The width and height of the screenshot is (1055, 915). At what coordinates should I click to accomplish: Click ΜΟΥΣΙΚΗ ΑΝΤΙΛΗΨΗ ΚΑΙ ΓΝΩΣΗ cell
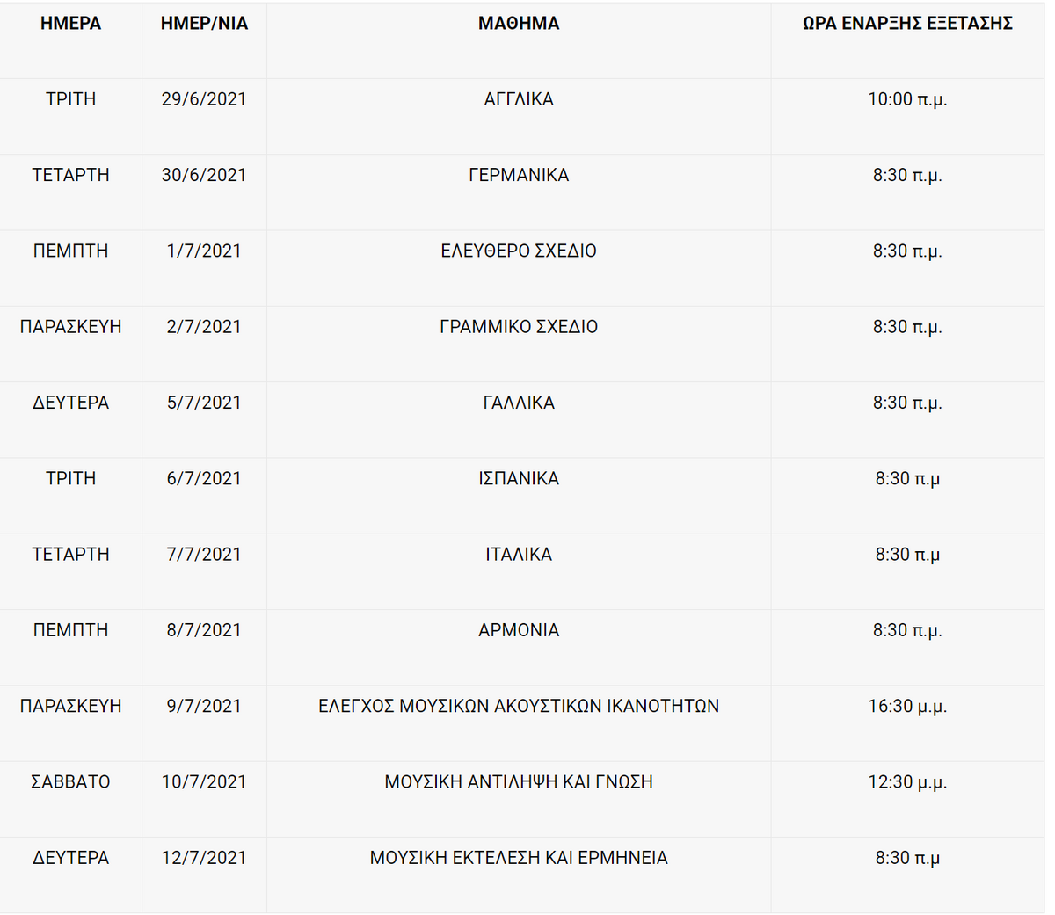pos(519,781)
